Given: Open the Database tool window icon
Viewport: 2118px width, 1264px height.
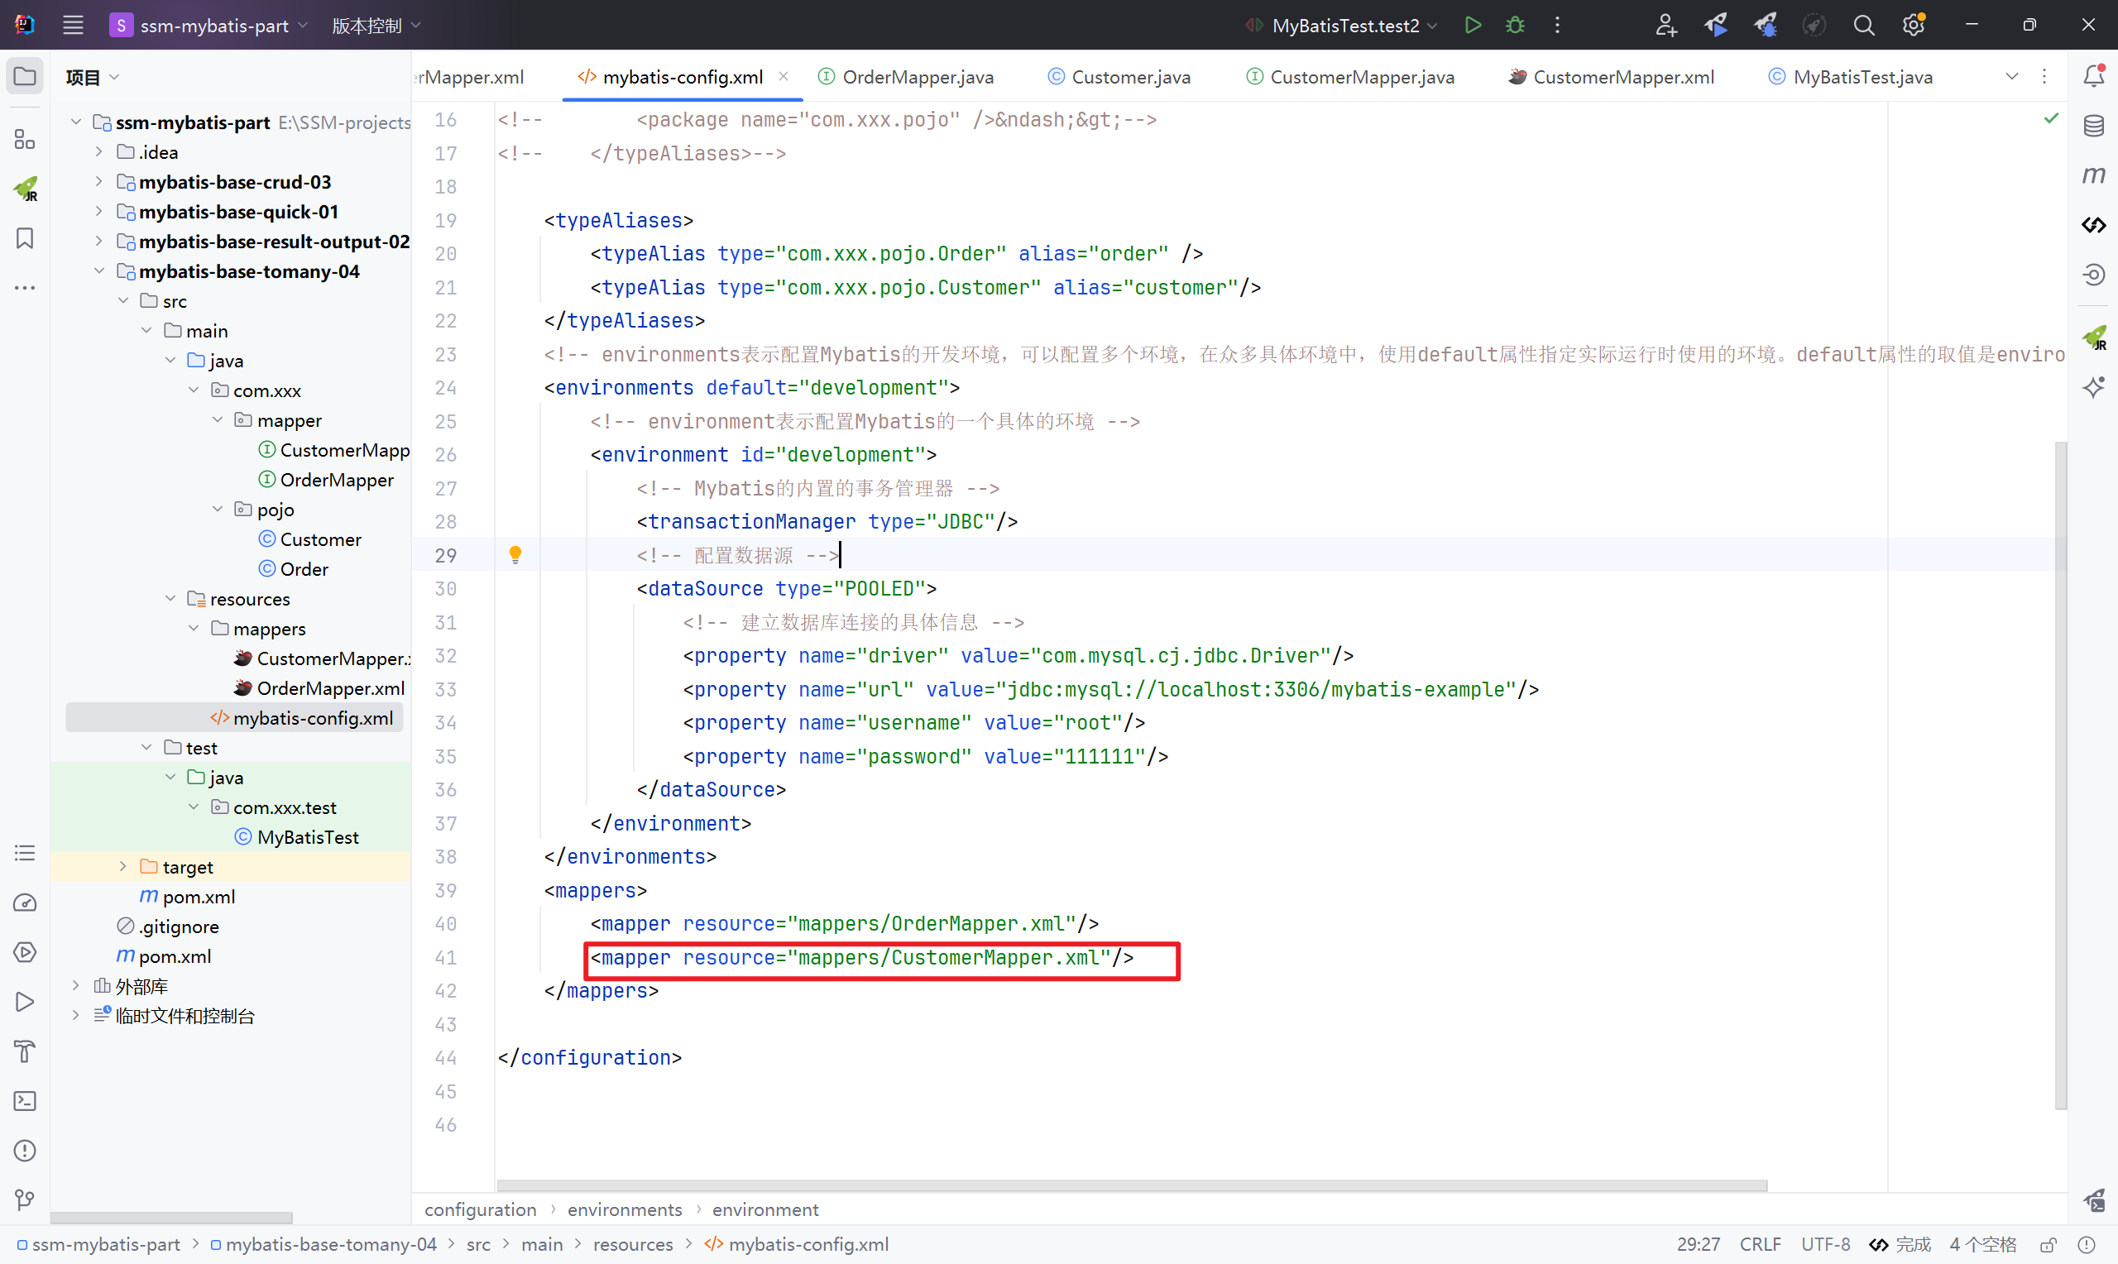Looking at the screenshot, I should [2093, 126].
